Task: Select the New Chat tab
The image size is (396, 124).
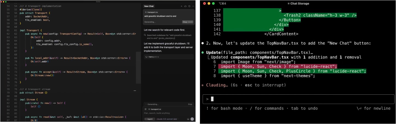Action: [149, 6]
